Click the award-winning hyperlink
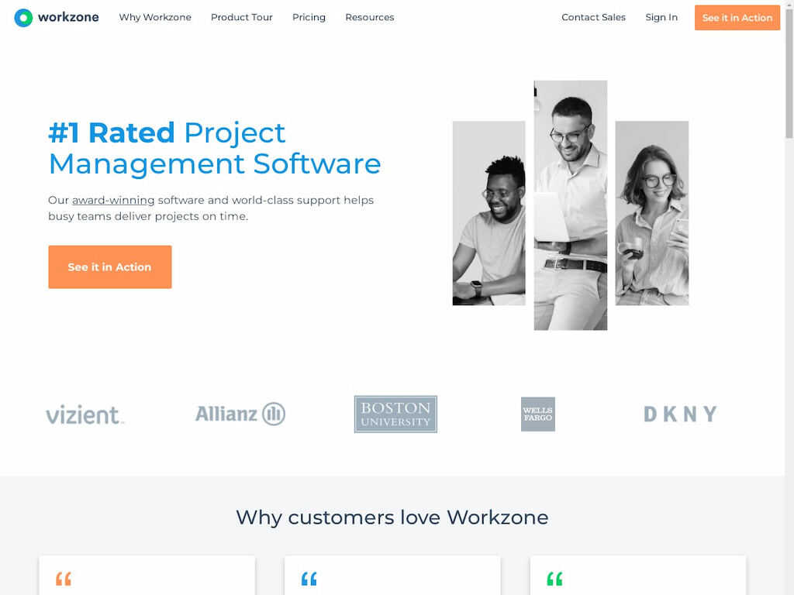The height and width of the screenshot is (595, 794). tap(112, 200)
